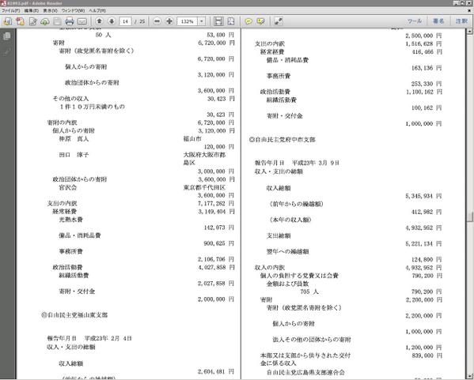Click the amount 124,800 円

427,260
